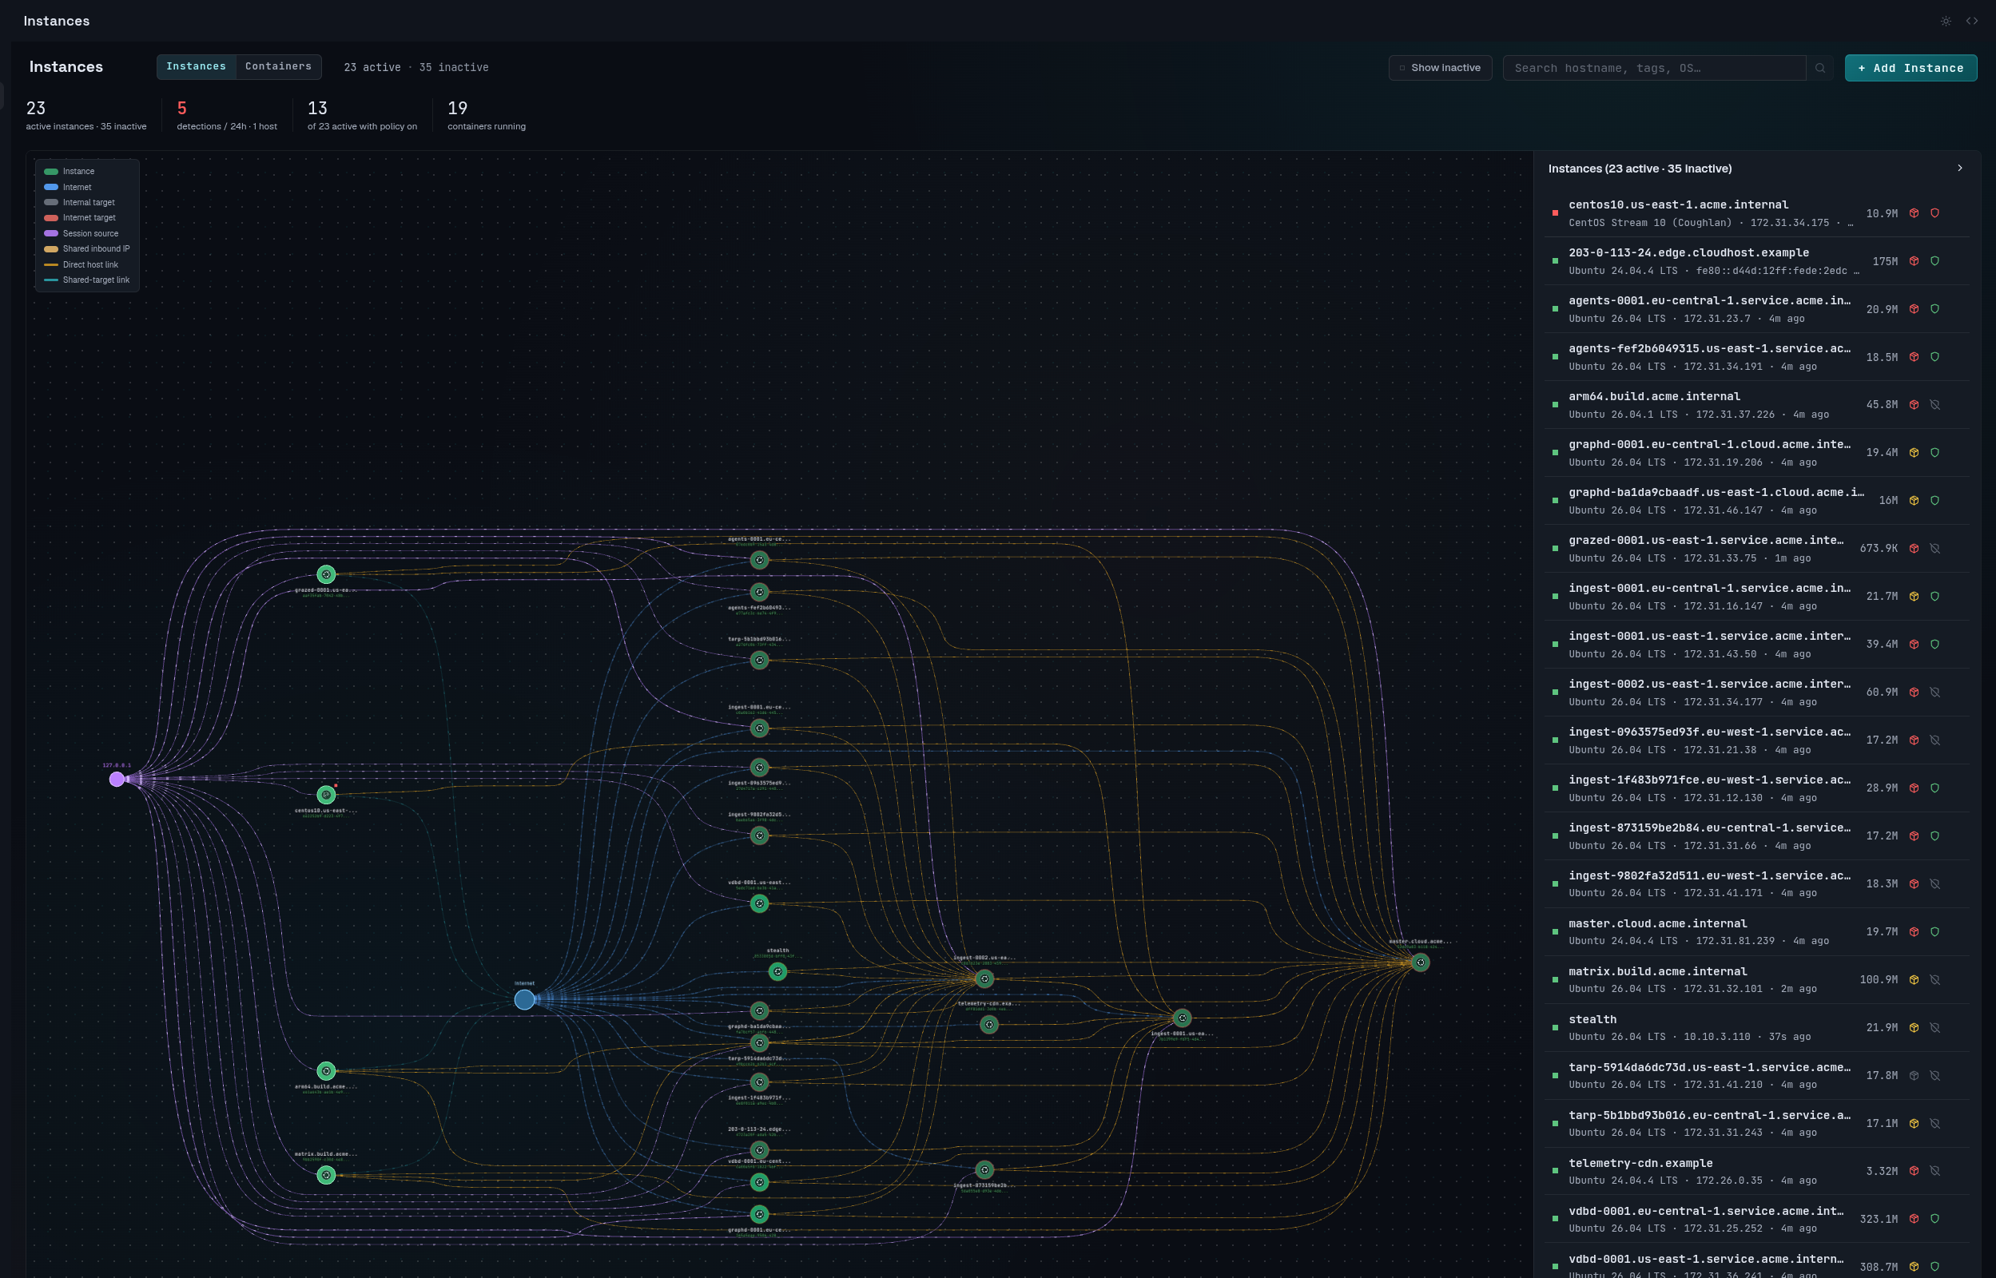Viewport: 1996px width, 1278px height.
Task: Click cube icon on ingest-0963575ed93f row
Action: pyautogui.click(x=1914, y=740)
